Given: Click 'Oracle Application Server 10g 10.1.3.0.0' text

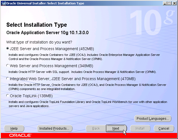Looking at the screenshot, I should (47, 33).
